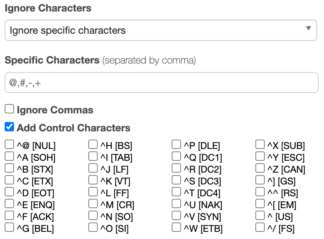Viewport: 324px width, 239px height.
Task: Check the ^P [DLE] checkbox
Action: coord(176,145)
